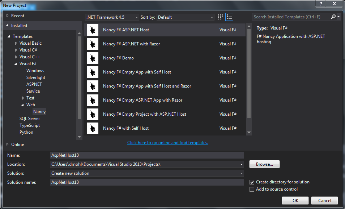
Task: Select the Silverlight category
Action: tap(36, 77)
